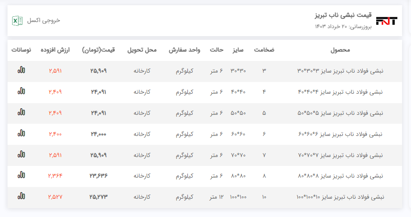Click the محصول column header
Screen dimensions: 411x217
341,50
